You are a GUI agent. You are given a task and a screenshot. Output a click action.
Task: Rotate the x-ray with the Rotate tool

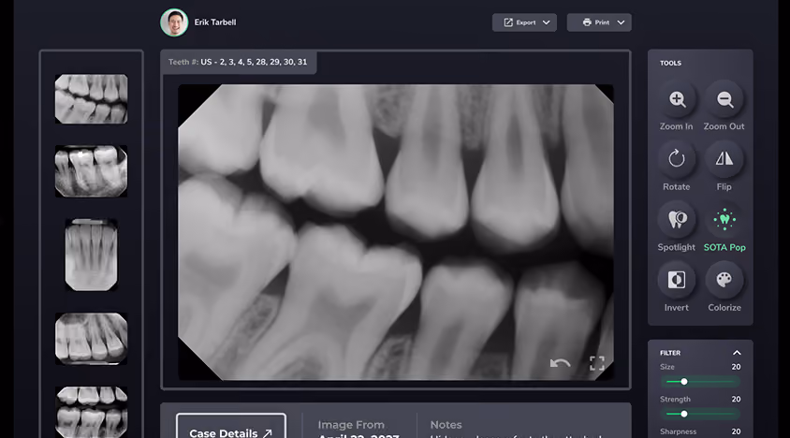[677, 159]
